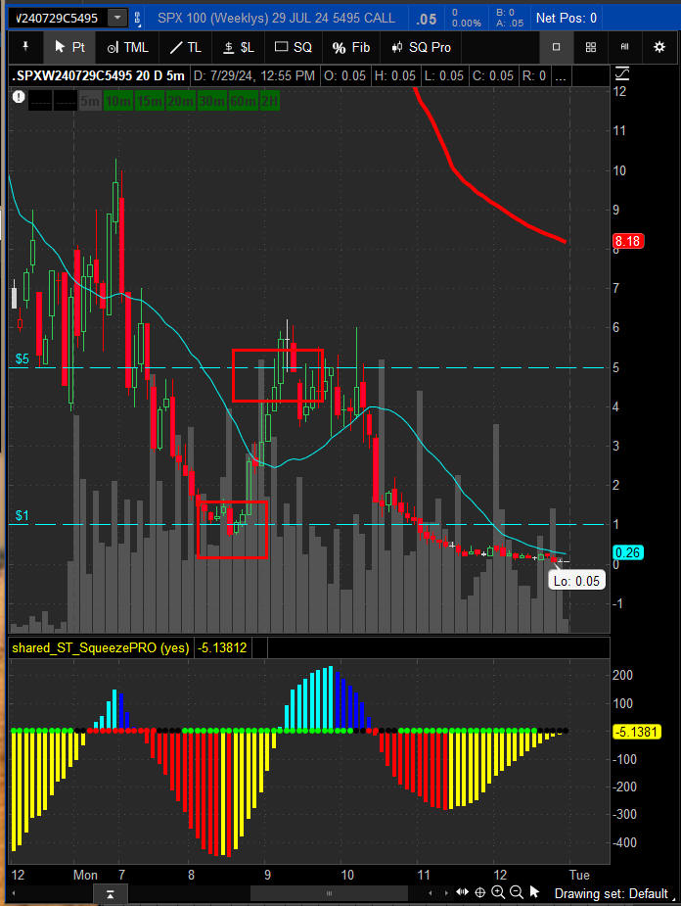Click the chart horizontal scrollbar thumb

tap(330, 894)
